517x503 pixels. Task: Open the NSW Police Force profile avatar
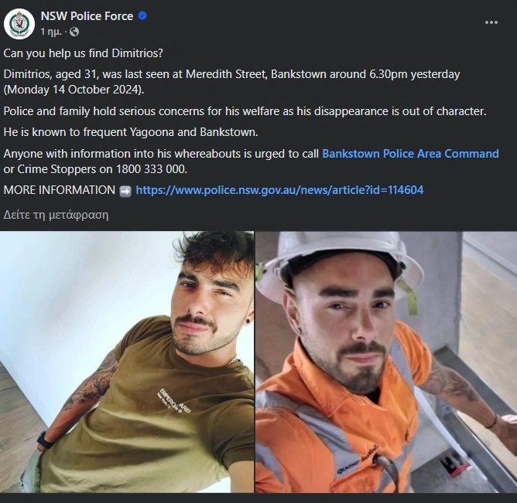[x=19, y=24]
